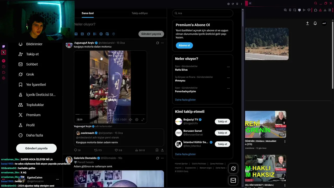Open Yer İşaretleri bookmarks
The height and width of the screenshot is (188, 334).
coord(32,85)
